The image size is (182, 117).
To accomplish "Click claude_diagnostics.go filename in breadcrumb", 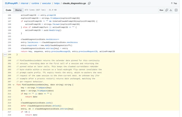I will (74, 3).
